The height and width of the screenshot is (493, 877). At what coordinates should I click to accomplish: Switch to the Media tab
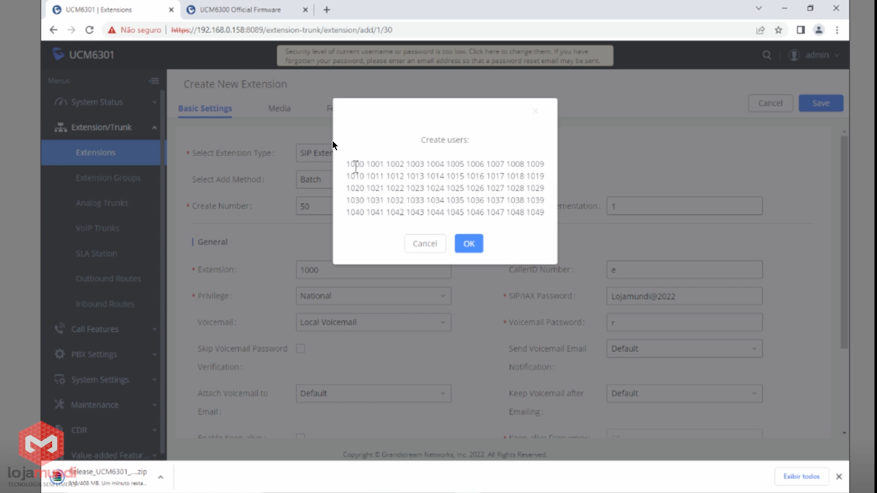pos(279,108)
